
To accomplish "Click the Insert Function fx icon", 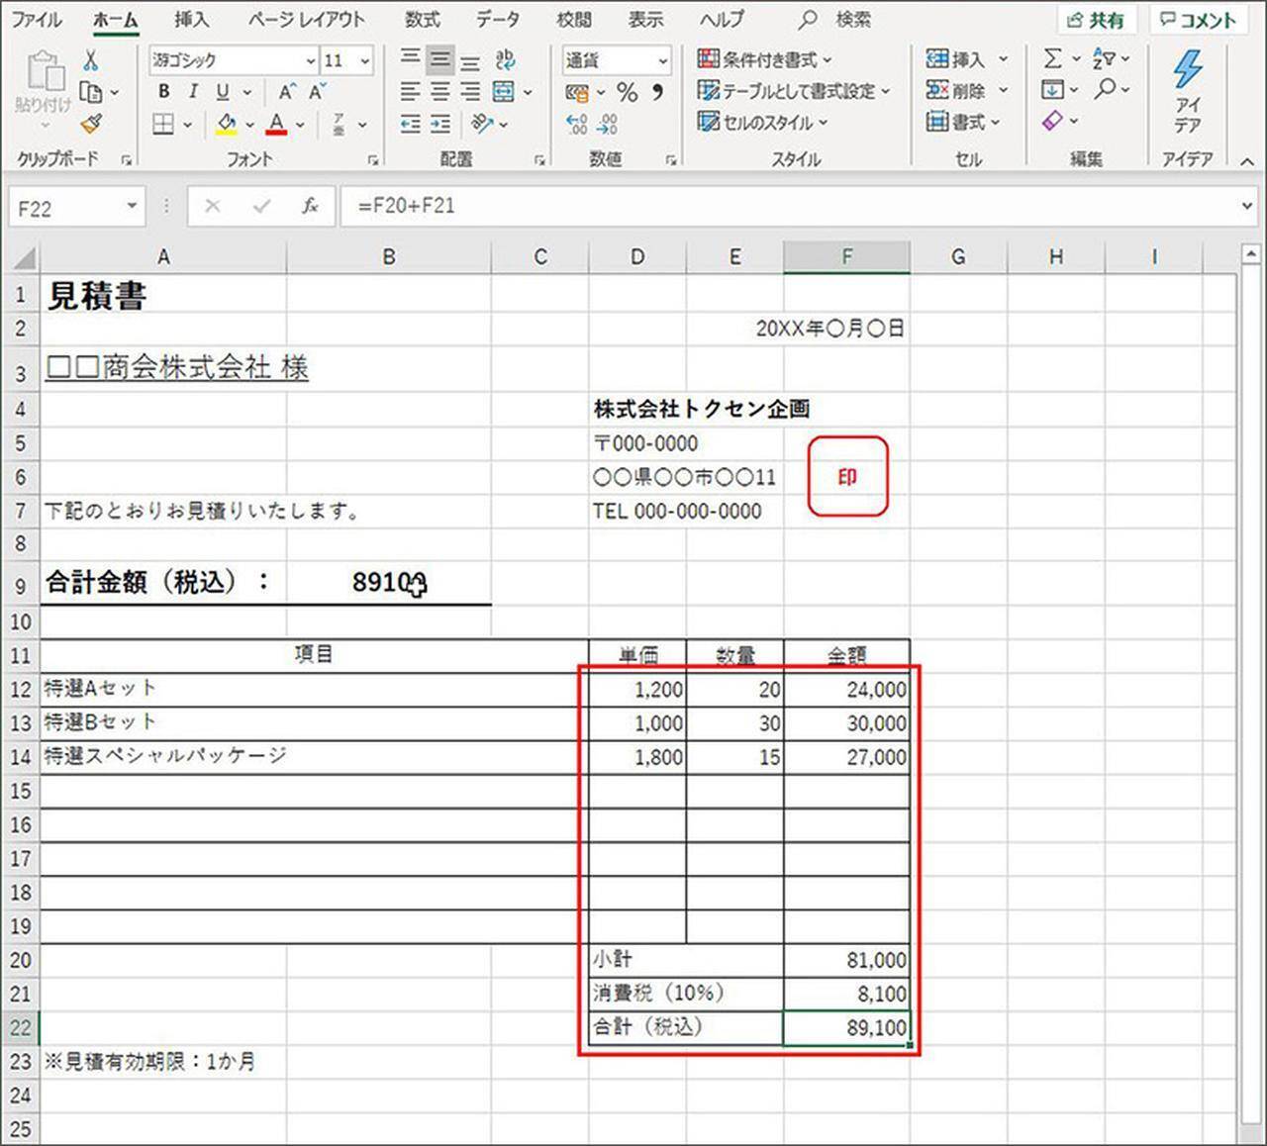I will click(x=310, y=206).
